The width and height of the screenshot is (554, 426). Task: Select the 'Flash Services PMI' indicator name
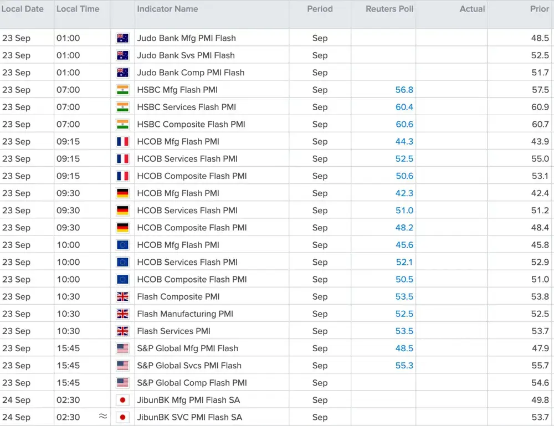(173, 331)
